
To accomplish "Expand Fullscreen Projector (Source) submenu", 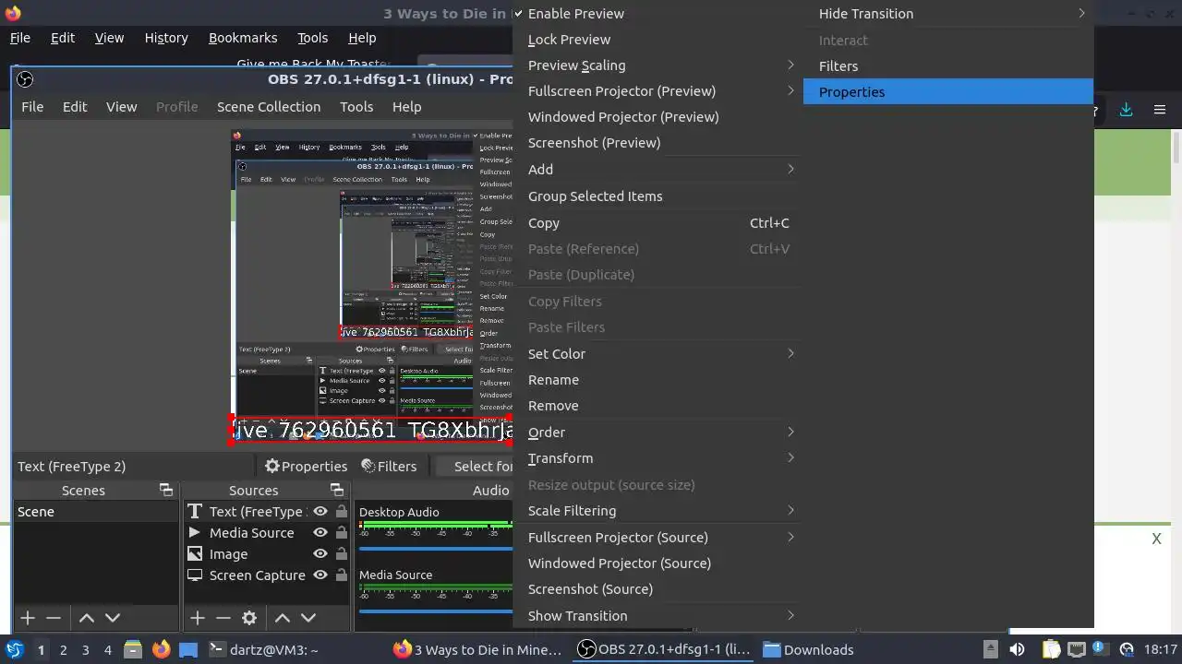I will pos(657,538).
